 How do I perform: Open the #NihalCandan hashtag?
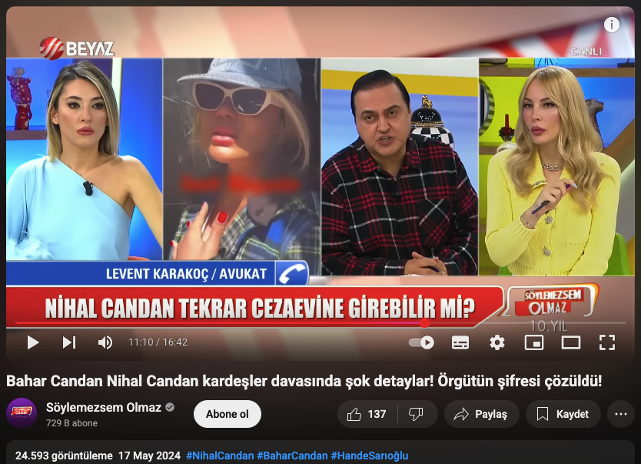pyautogui.click(x=220, y=456)
